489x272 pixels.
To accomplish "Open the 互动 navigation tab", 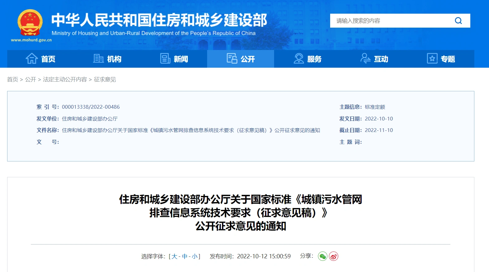I will click(374, 59).
